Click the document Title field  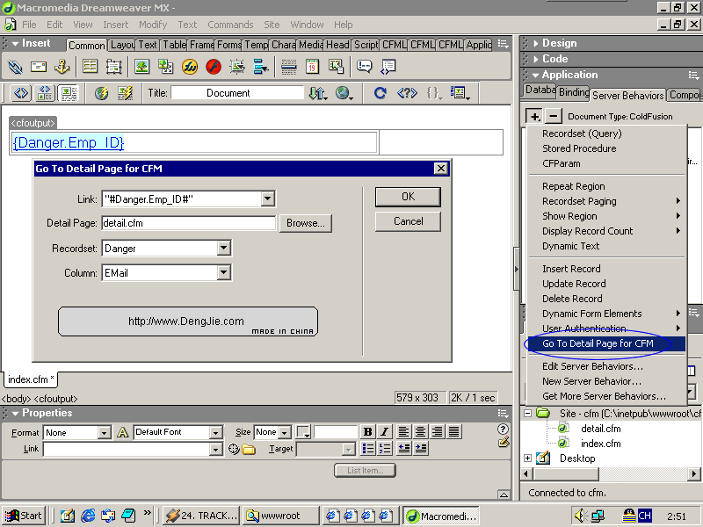tap(237, 93)
